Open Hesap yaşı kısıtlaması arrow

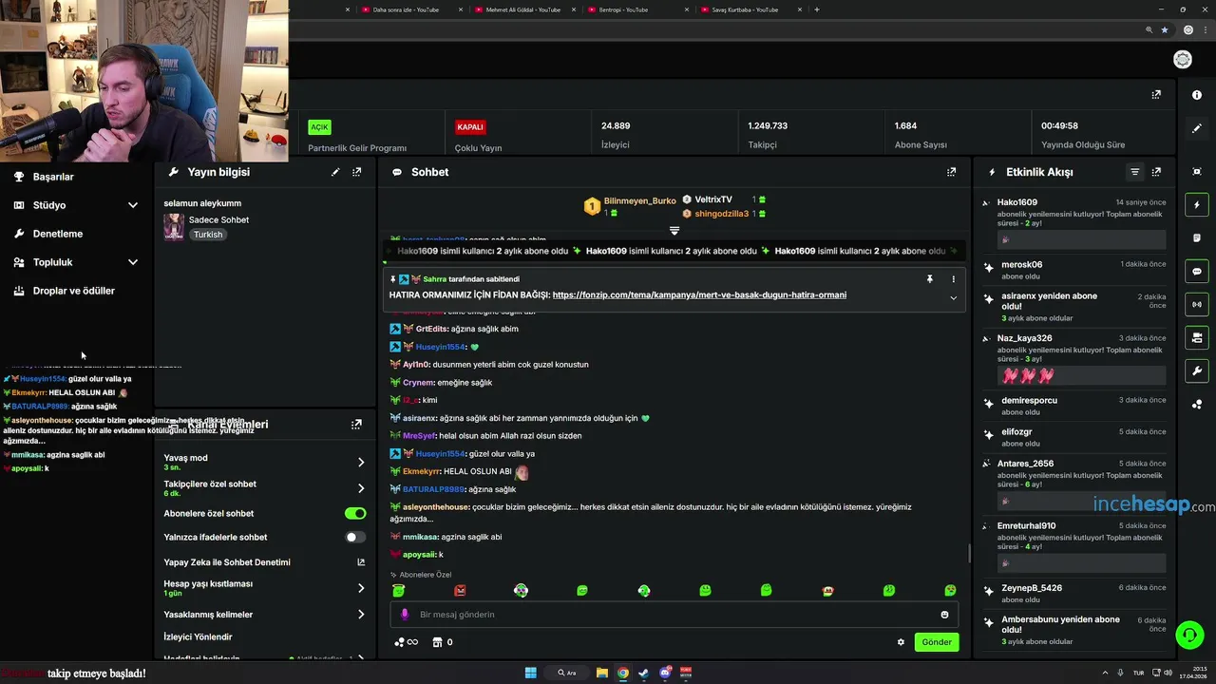pyautogui.click(x=361, y=588)
